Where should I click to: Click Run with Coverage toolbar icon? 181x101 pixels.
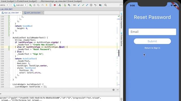click(x=38, y=5)
